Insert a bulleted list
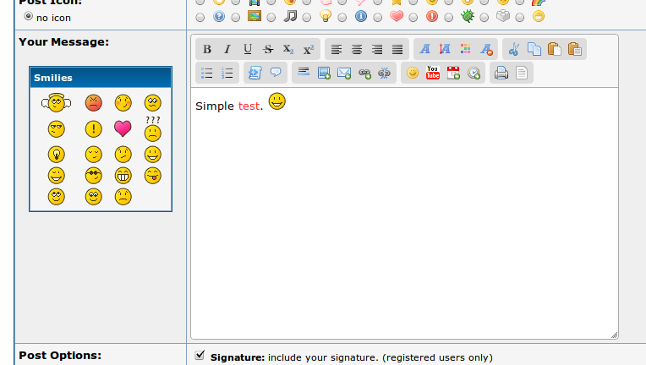This screenshot has width=646, height=365. point(207,73)
